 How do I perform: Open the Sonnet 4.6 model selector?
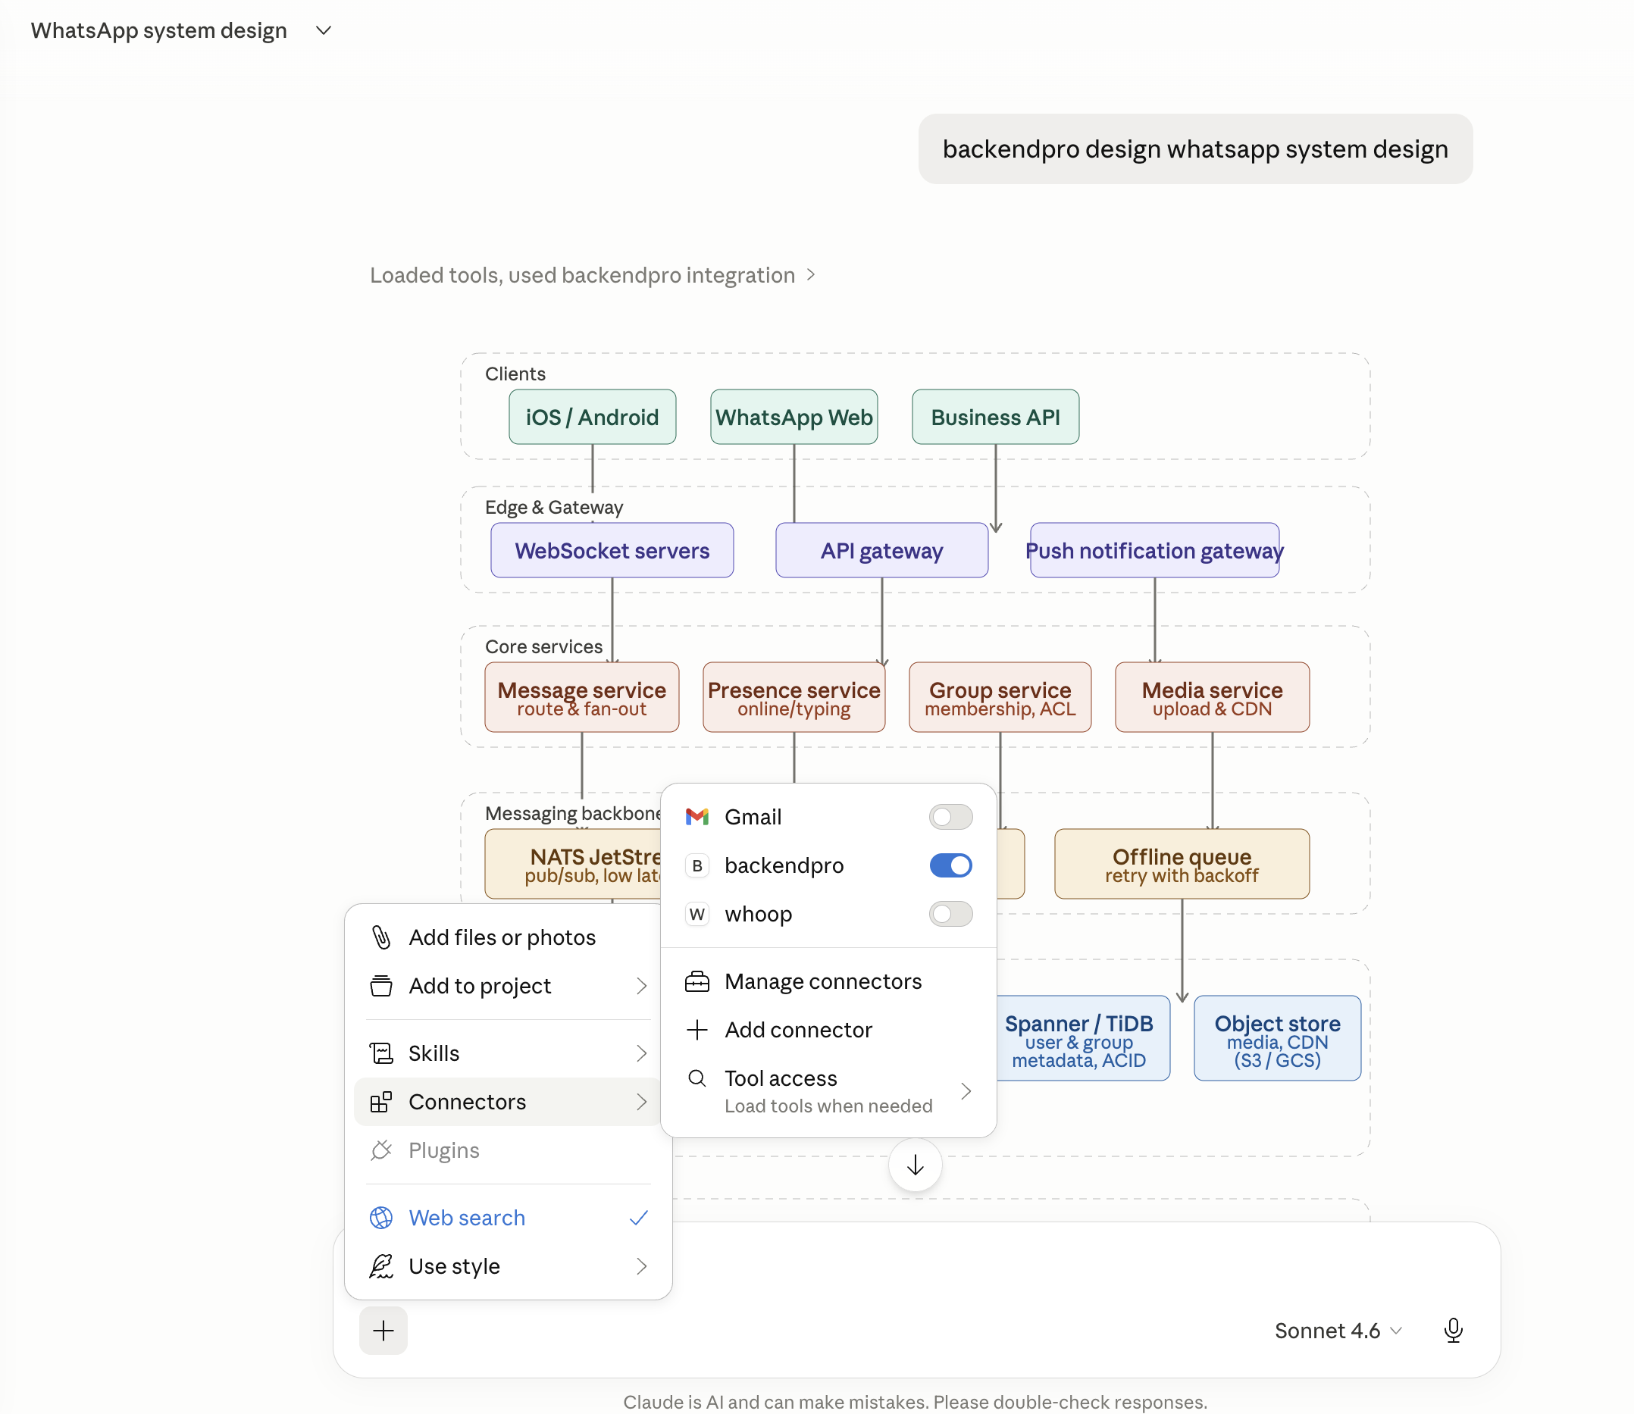pyautogui.click(x=1339, y=1331)
